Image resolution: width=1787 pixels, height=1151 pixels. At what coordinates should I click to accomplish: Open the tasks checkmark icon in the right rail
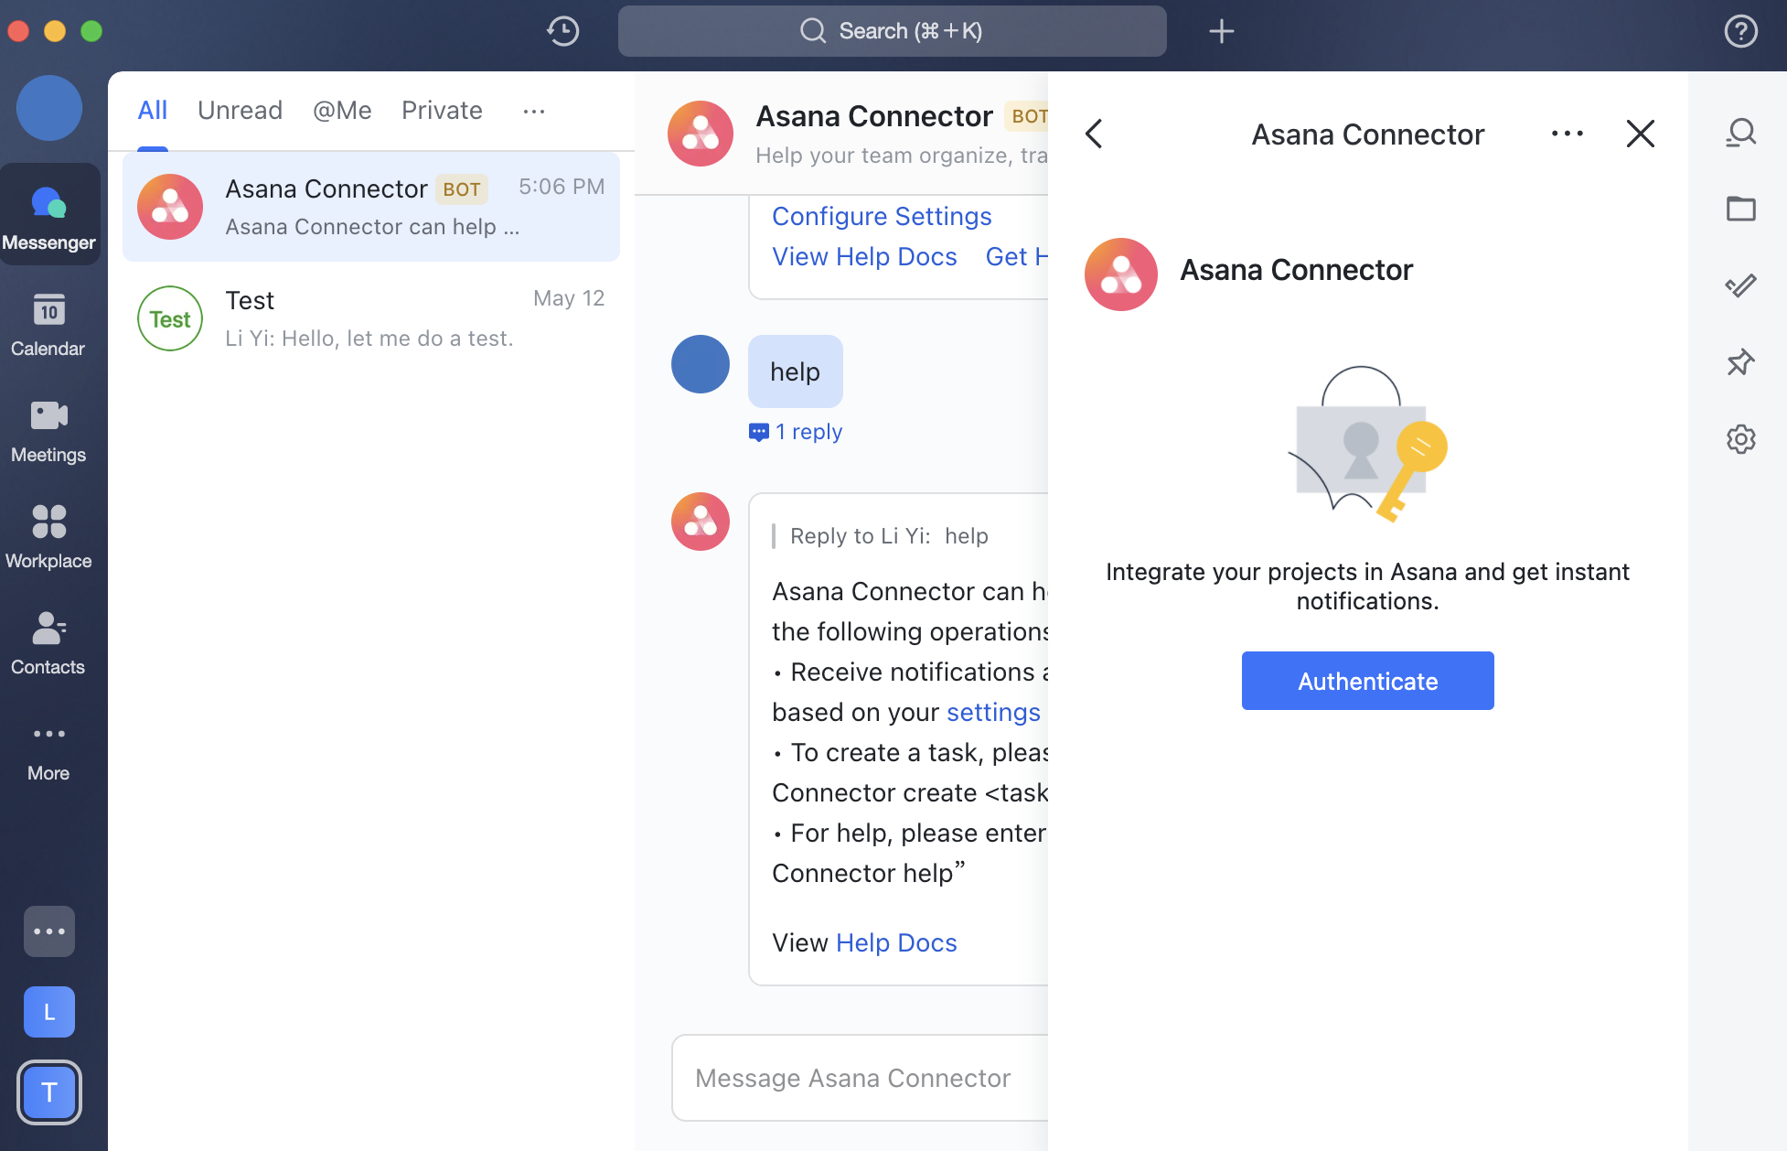click(1740, 285)
